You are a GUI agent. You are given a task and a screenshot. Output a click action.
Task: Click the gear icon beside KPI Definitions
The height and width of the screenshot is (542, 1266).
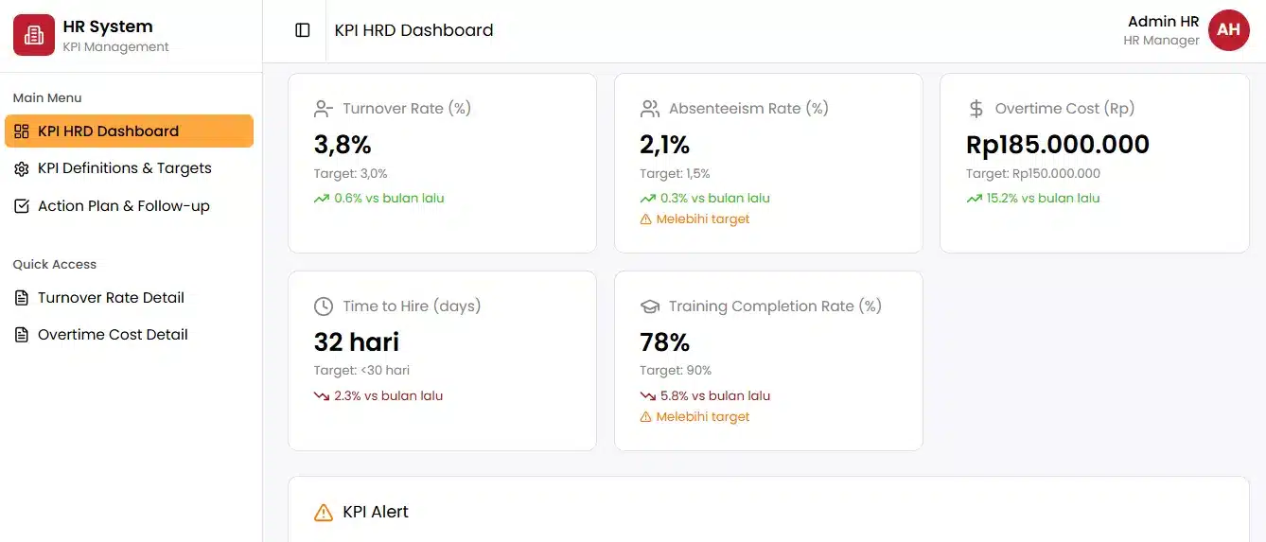point(22,169)
